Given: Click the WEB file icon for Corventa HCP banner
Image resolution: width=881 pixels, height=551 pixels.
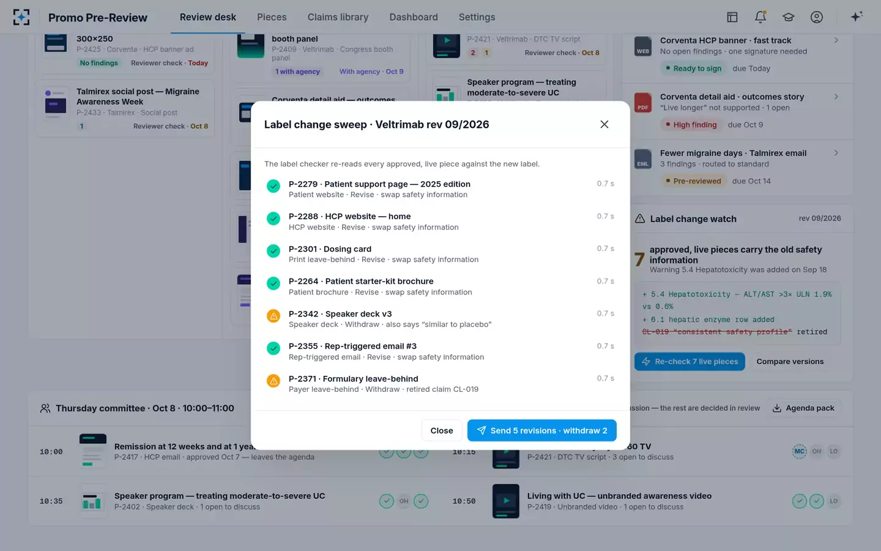Looking at the screenshot, I should click(643, 47).
